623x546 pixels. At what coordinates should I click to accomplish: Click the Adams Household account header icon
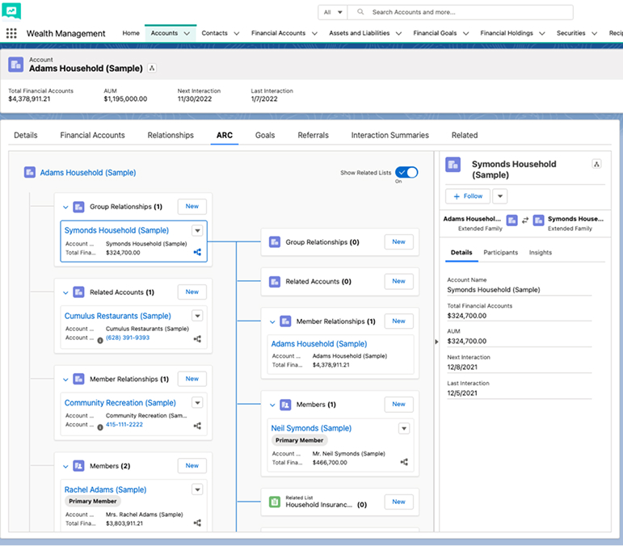tap(16, 65)
